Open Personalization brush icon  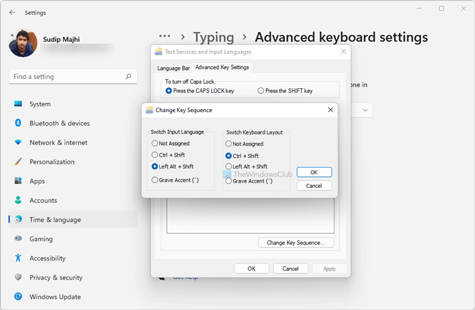pyautogui.click(x=18, y=162)
